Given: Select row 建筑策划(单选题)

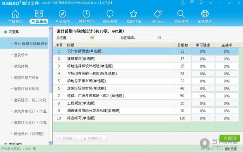Looking at the screenshot, I should pyautogui.click(x=146, y=59).
